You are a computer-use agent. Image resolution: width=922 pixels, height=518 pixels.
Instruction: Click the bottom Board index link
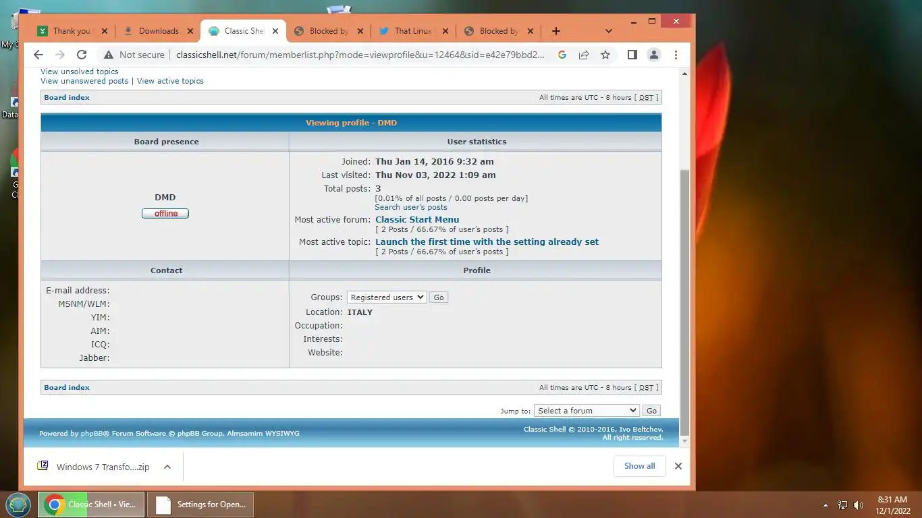(67, 388)
